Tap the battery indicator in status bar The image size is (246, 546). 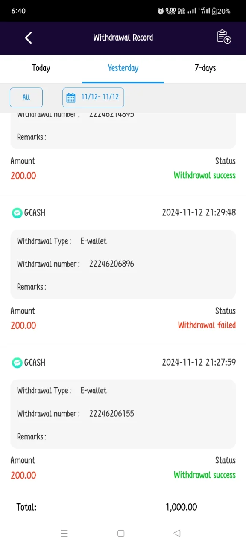tap(221, 11)
